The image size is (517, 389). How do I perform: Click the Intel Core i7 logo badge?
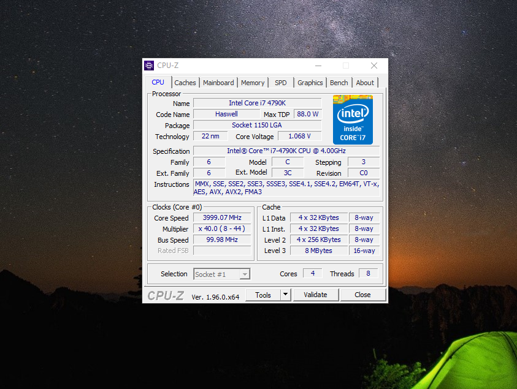click(353, 119)
